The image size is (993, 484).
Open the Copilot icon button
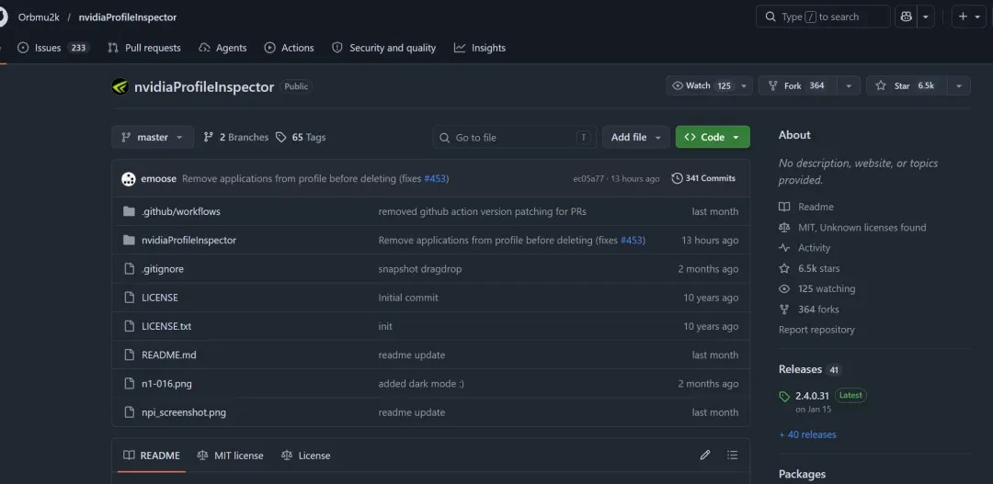click(x=906, y=17)
